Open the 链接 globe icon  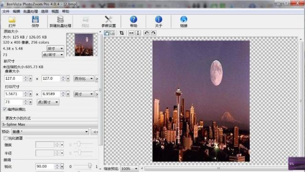click(183, 22)
